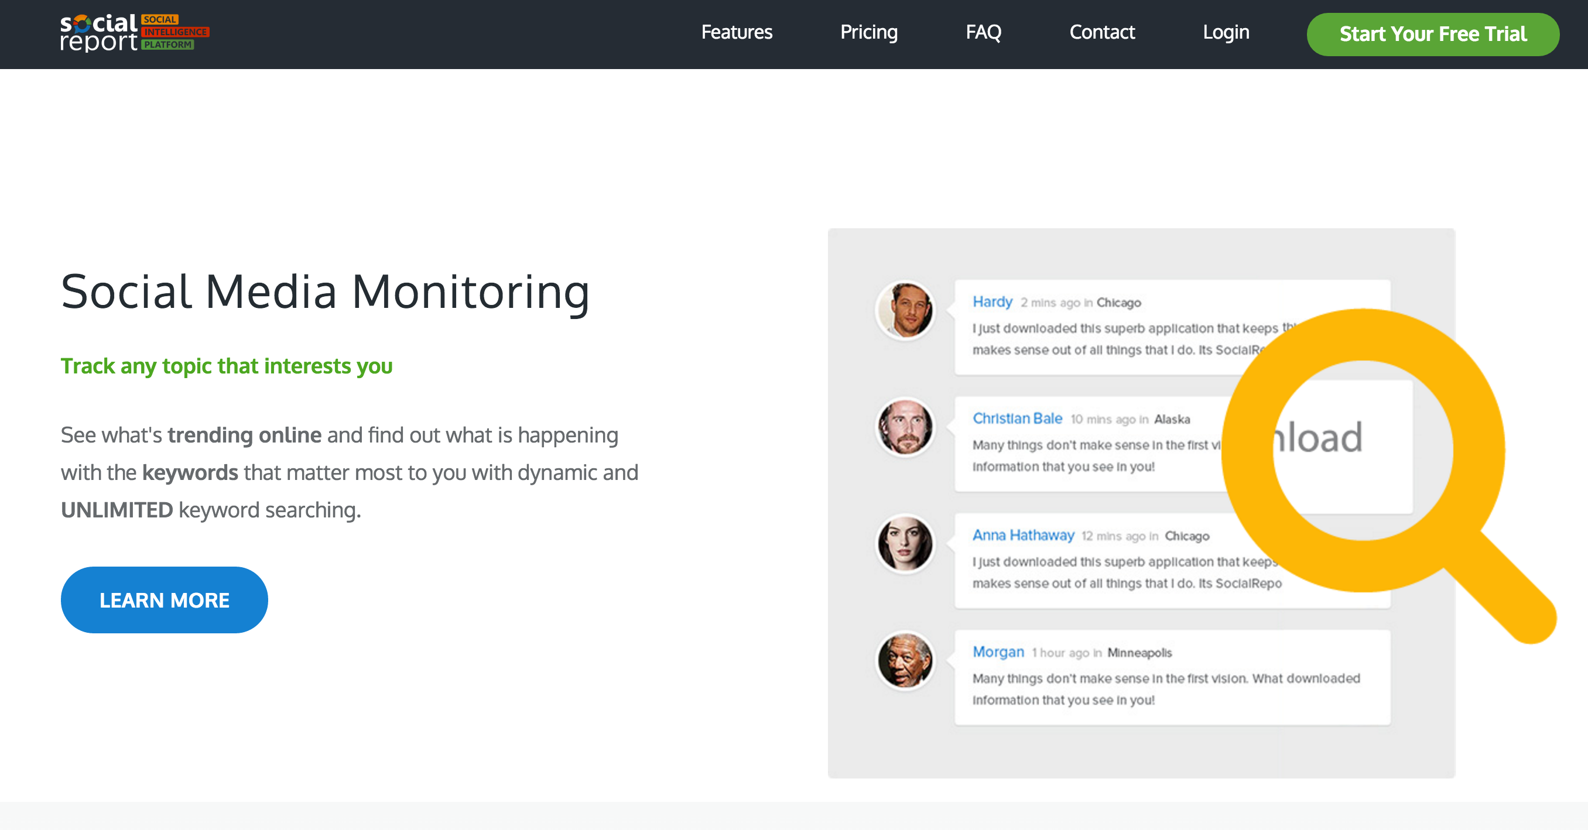
Task: Go to the Pricing page
Action: pyautogui.click(x=868, y=32)
